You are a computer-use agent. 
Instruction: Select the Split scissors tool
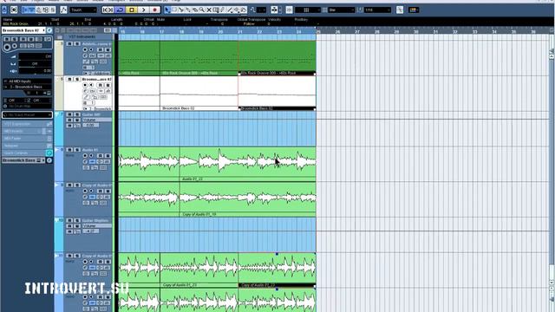pyautogui.click(x=181, y=10)
